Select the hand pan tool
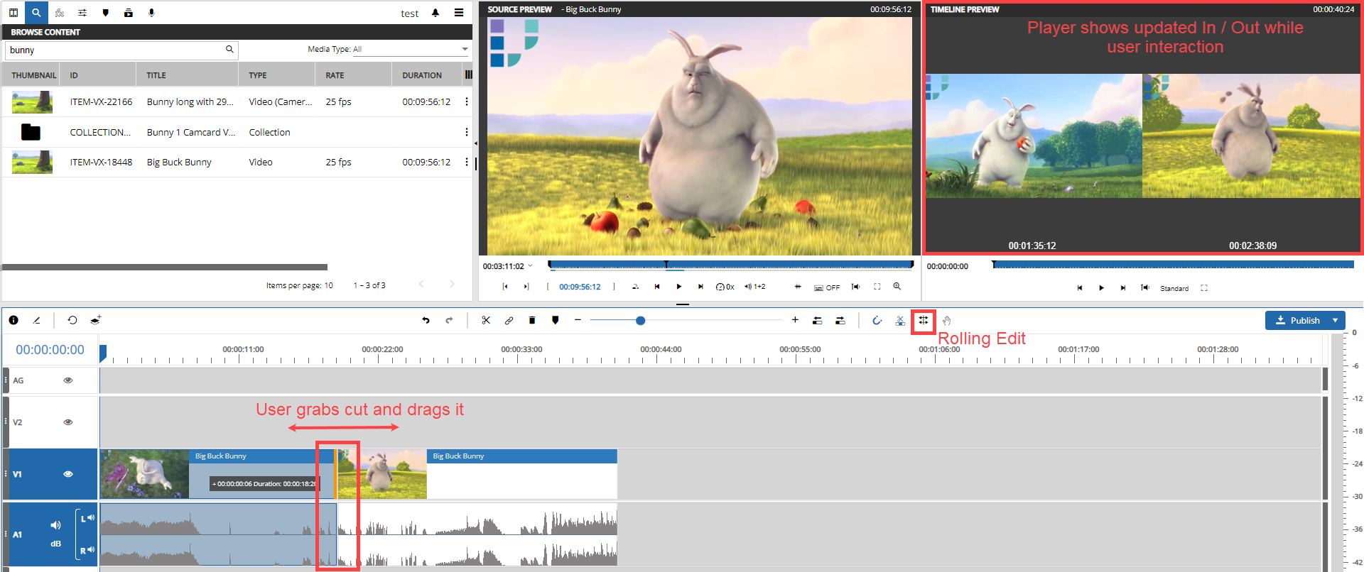The width and height of the screenshot is (1364, 572). click(x=946, y=321)
